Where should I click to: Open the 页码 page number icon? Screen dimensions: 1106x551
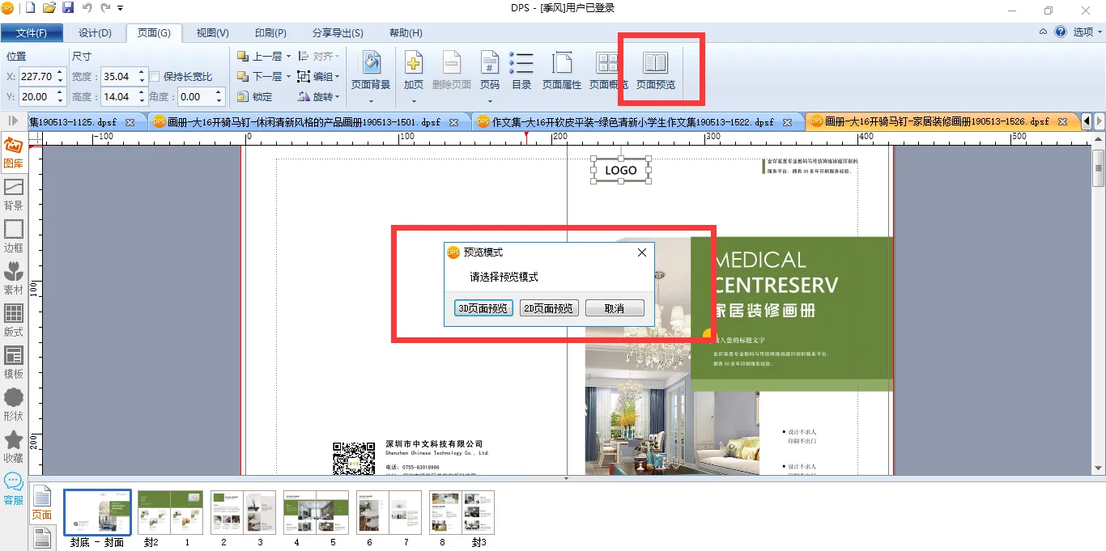click(x=490, y=63)
